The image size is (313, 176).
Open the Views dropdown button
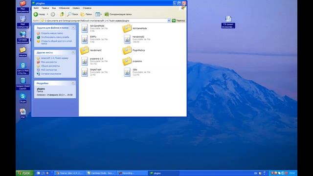[x=98, y=14]
